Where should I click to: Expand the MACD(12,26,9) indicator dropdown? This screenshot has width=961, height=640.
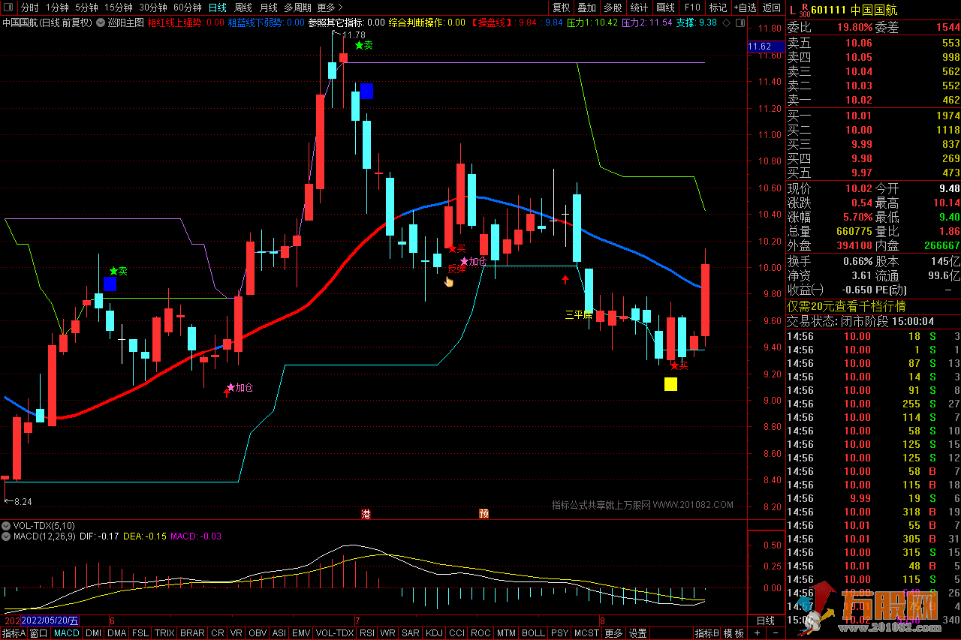click(x=7, y=536)
